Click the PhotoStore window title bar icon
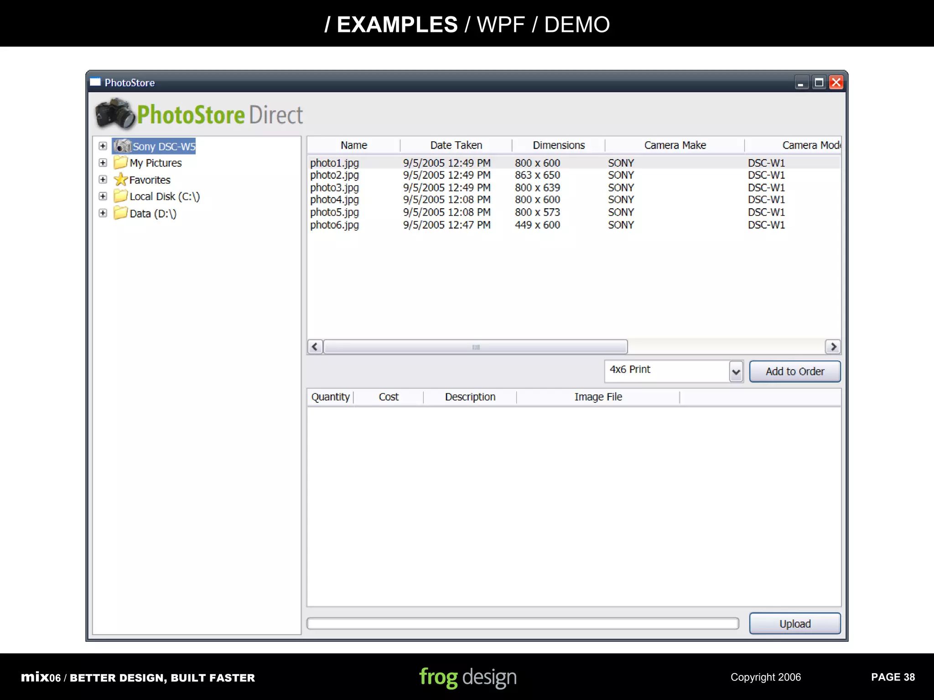The height and width of the screenshot is (700, 934). (95, 82)
